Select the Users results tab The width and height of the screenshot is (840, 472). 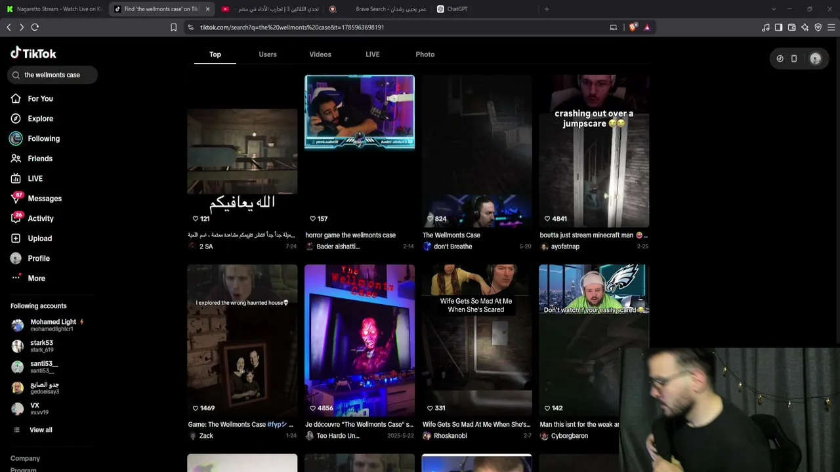[268, 54]
